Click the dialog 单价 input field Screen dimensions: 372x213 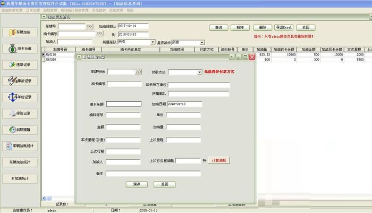[183, 115]
